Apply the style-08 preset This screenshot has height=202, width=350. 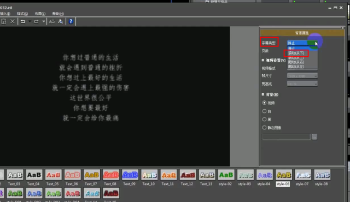click(x=322, y=175)
